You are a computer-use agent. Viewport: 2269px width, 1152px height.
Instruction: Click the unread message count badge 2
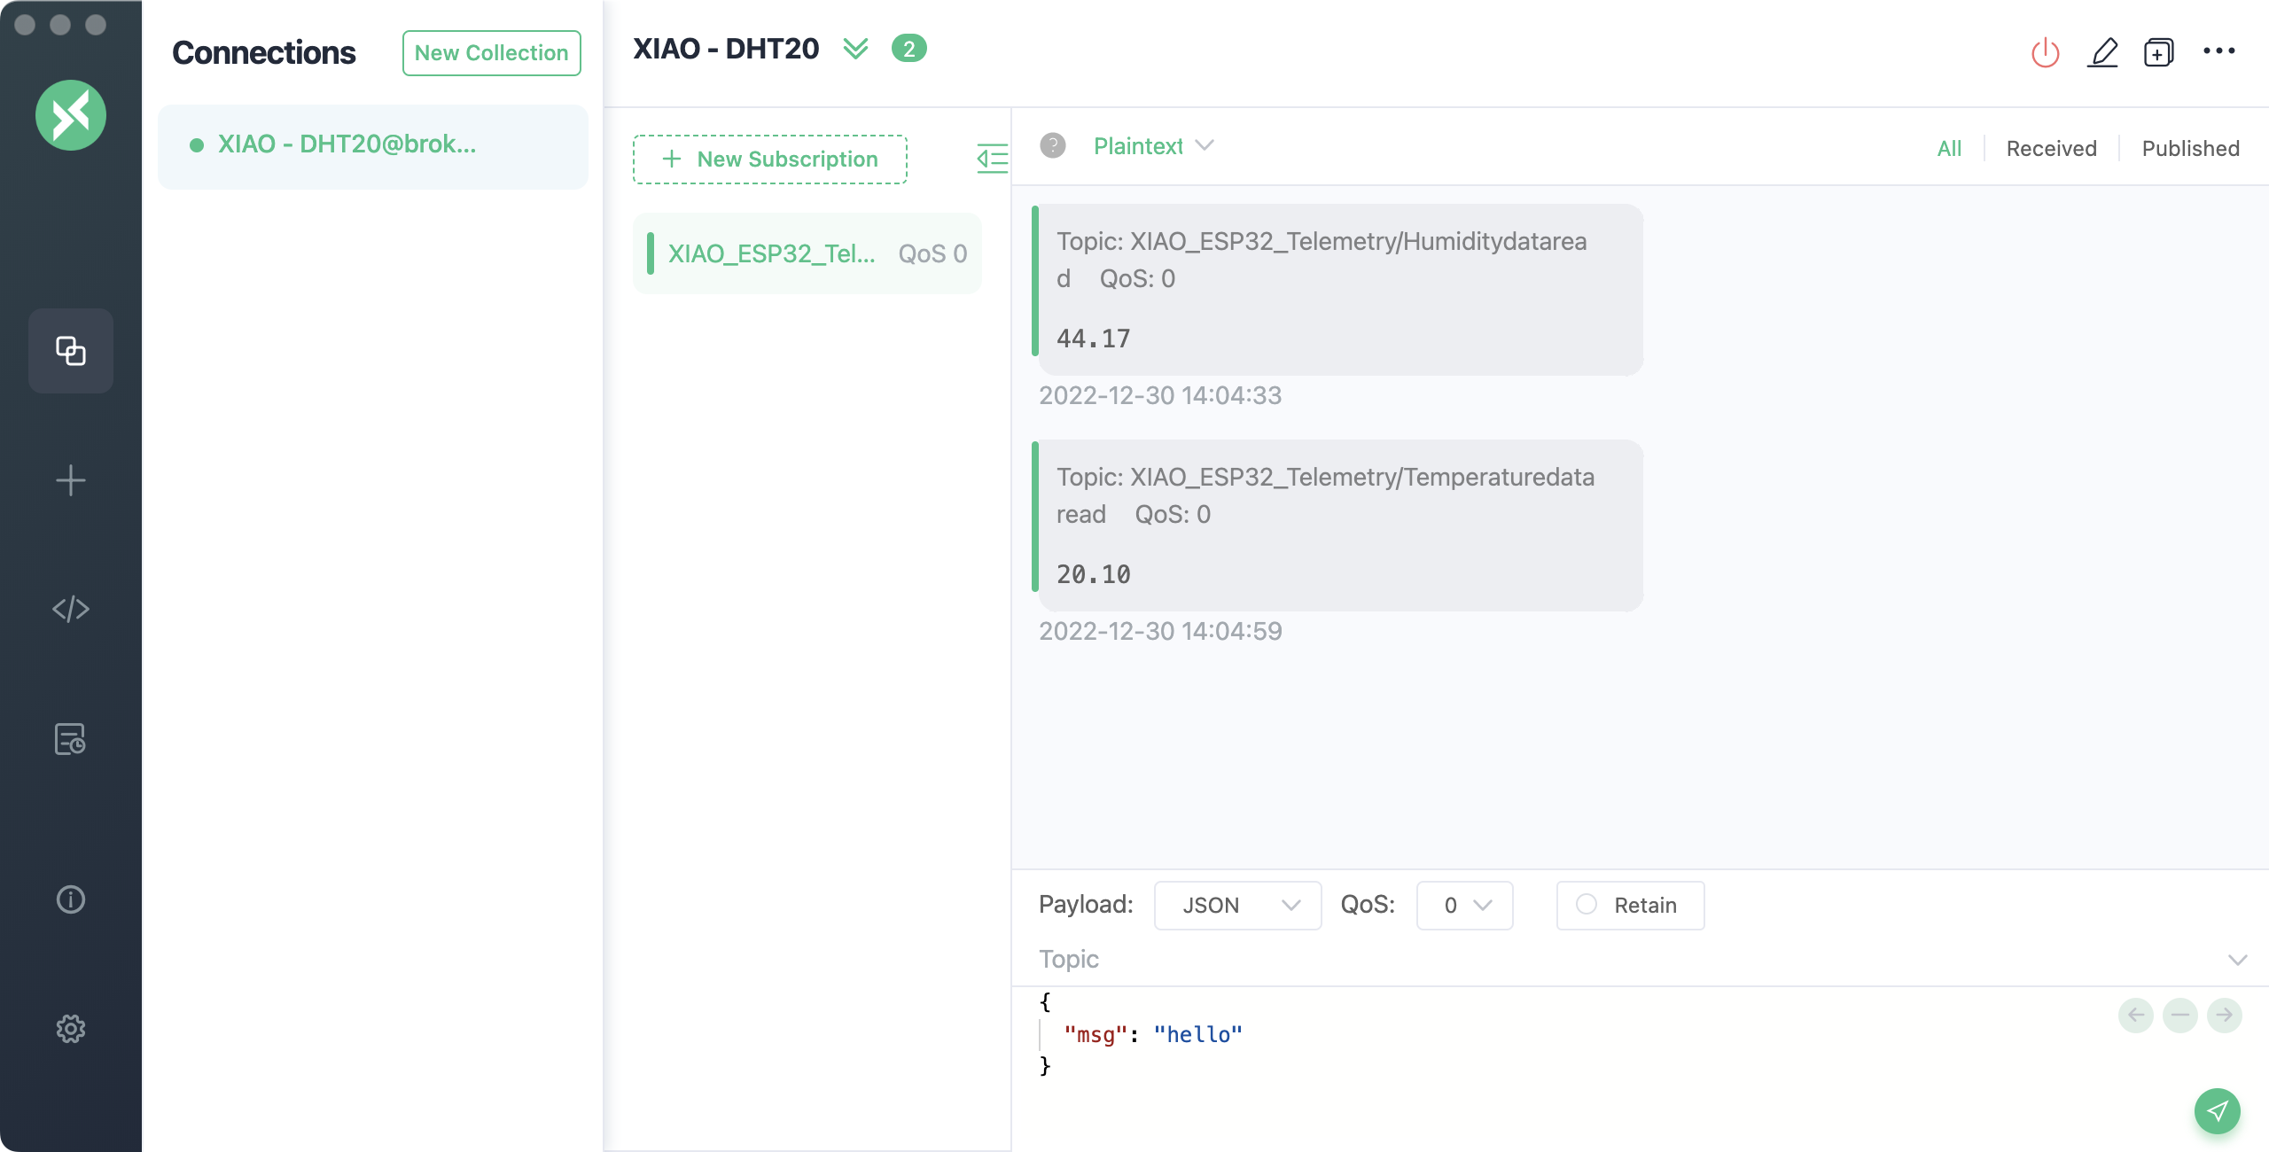[x=909, y=49]
